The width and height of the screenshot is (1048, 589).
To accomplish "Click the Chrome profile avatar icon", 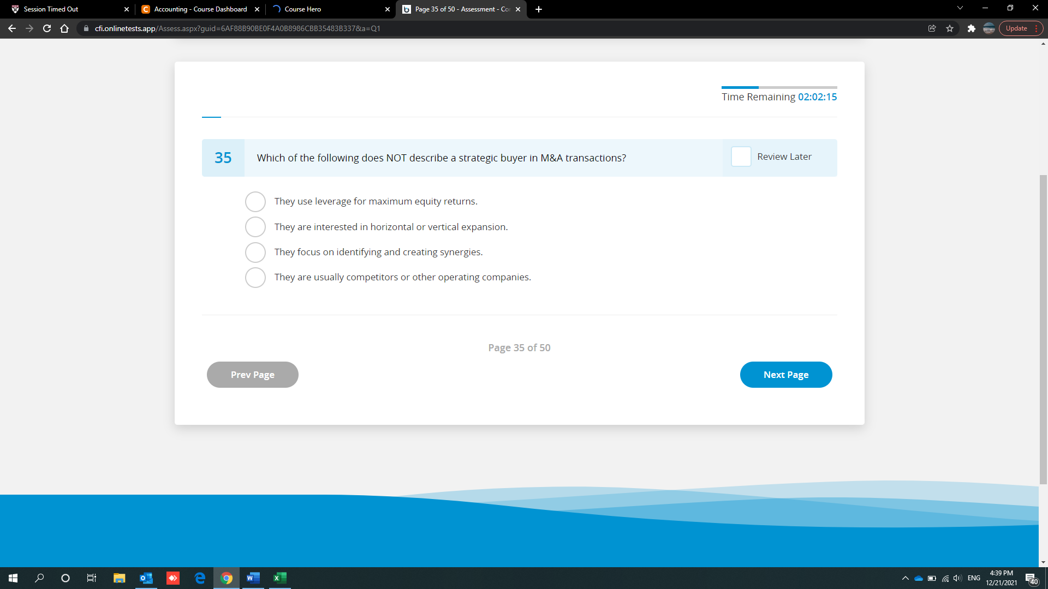I will 989,28.
